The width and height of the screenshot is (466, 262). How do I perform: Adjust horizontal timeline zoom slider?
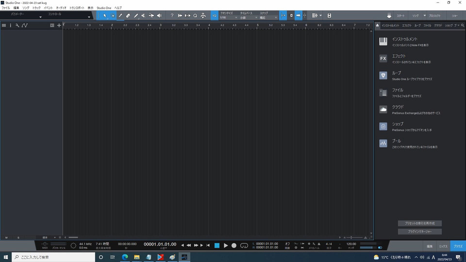355,238
